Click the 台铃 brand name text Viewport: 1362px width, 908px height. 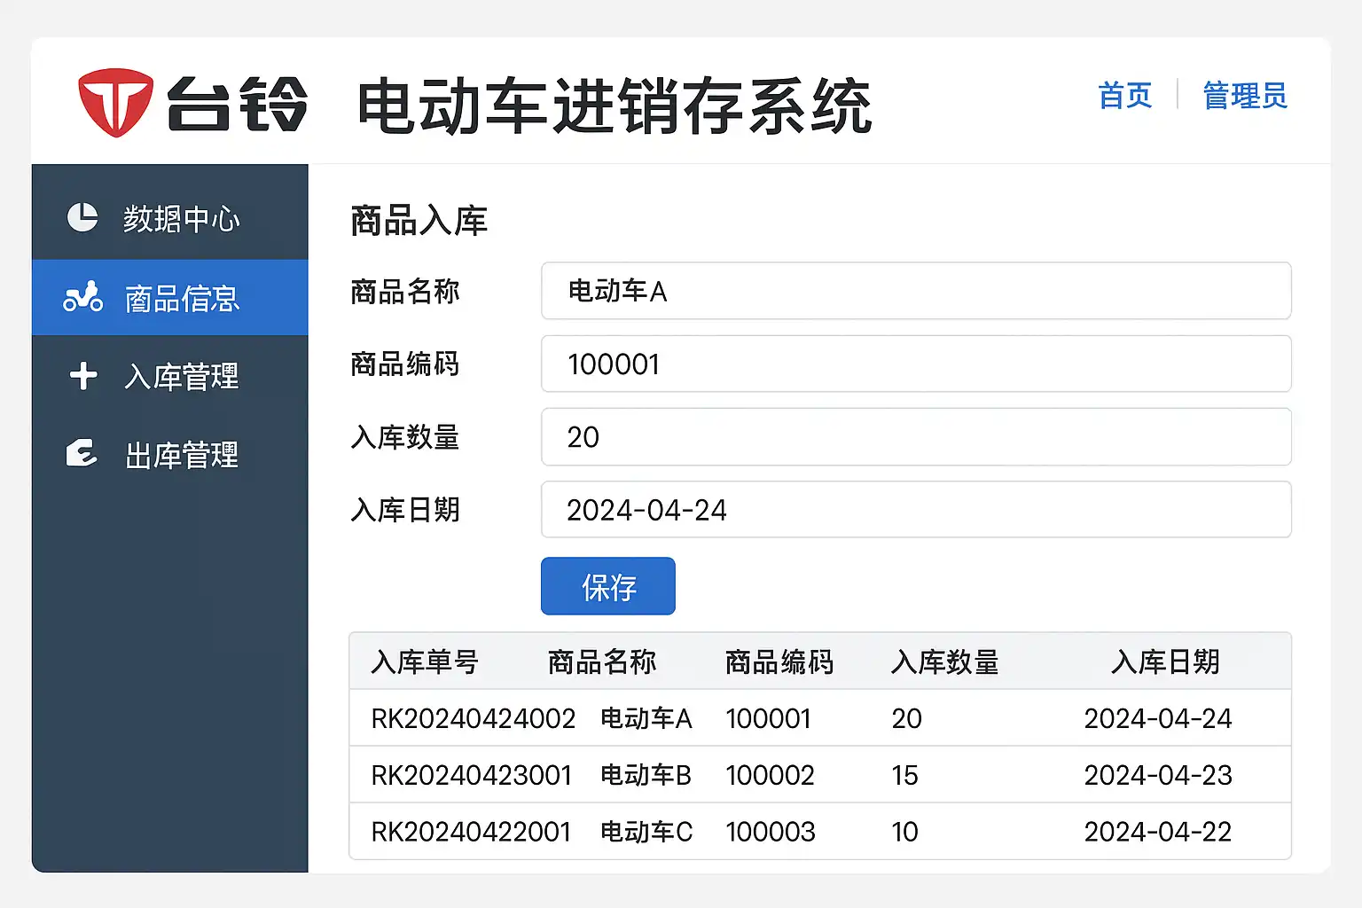pyautogui.click(x=237, y=104)
